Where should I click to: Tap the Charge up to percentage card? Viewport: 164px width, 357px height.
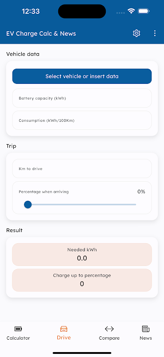[x=82, y=280]
